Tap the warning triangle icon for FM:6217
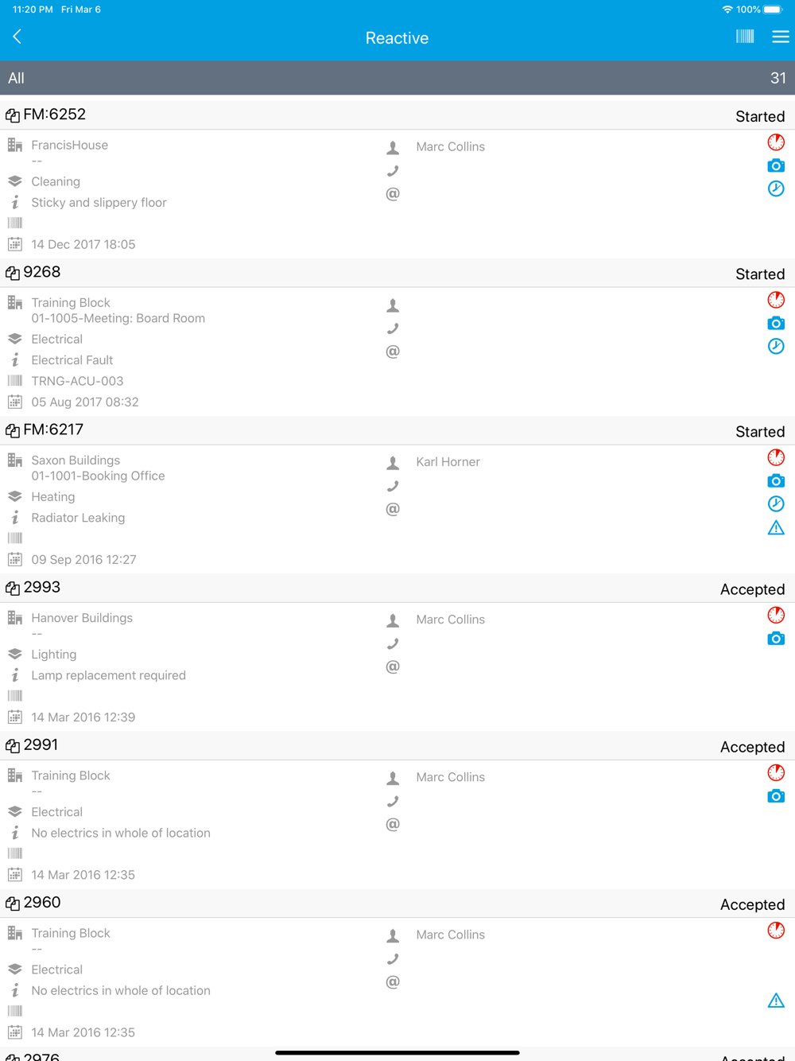Screen dimensions: 795x1061 pyautogui.click(x=776, y=527)
